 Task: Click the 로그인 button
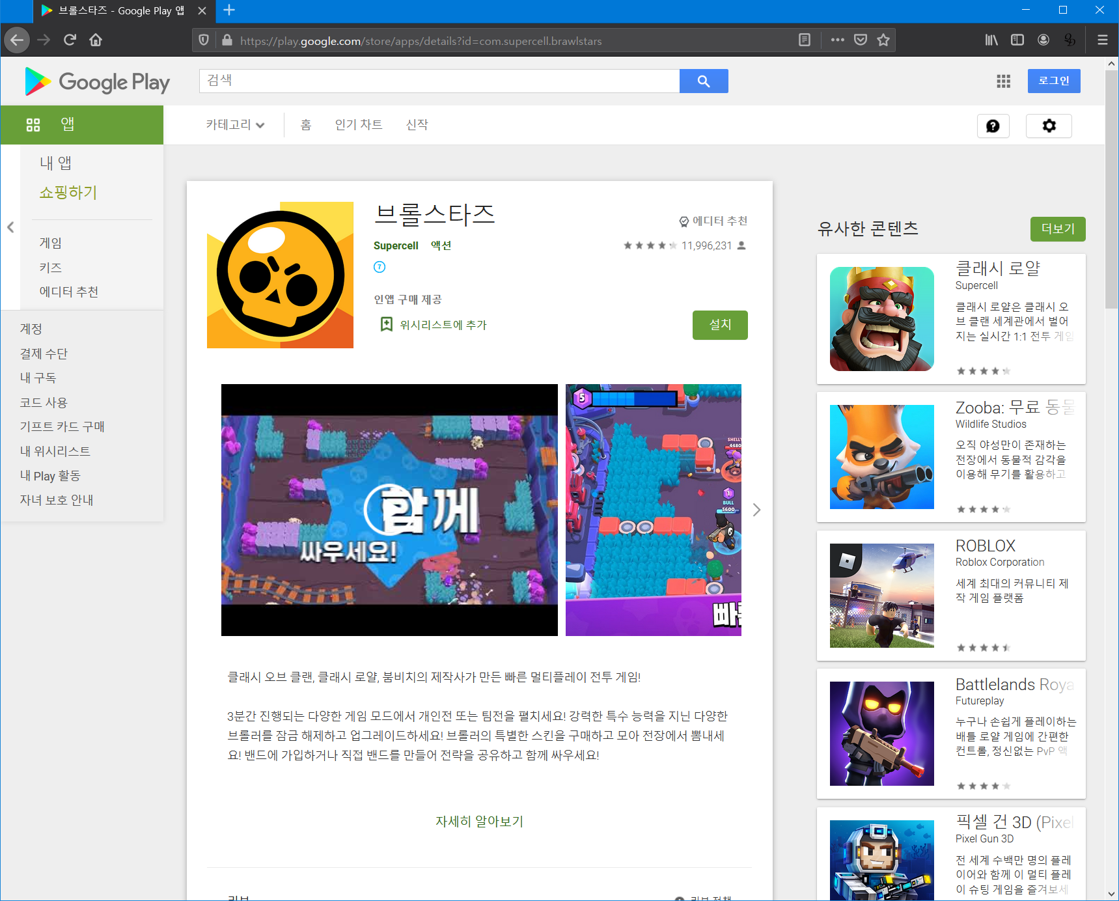(1054, 81)
